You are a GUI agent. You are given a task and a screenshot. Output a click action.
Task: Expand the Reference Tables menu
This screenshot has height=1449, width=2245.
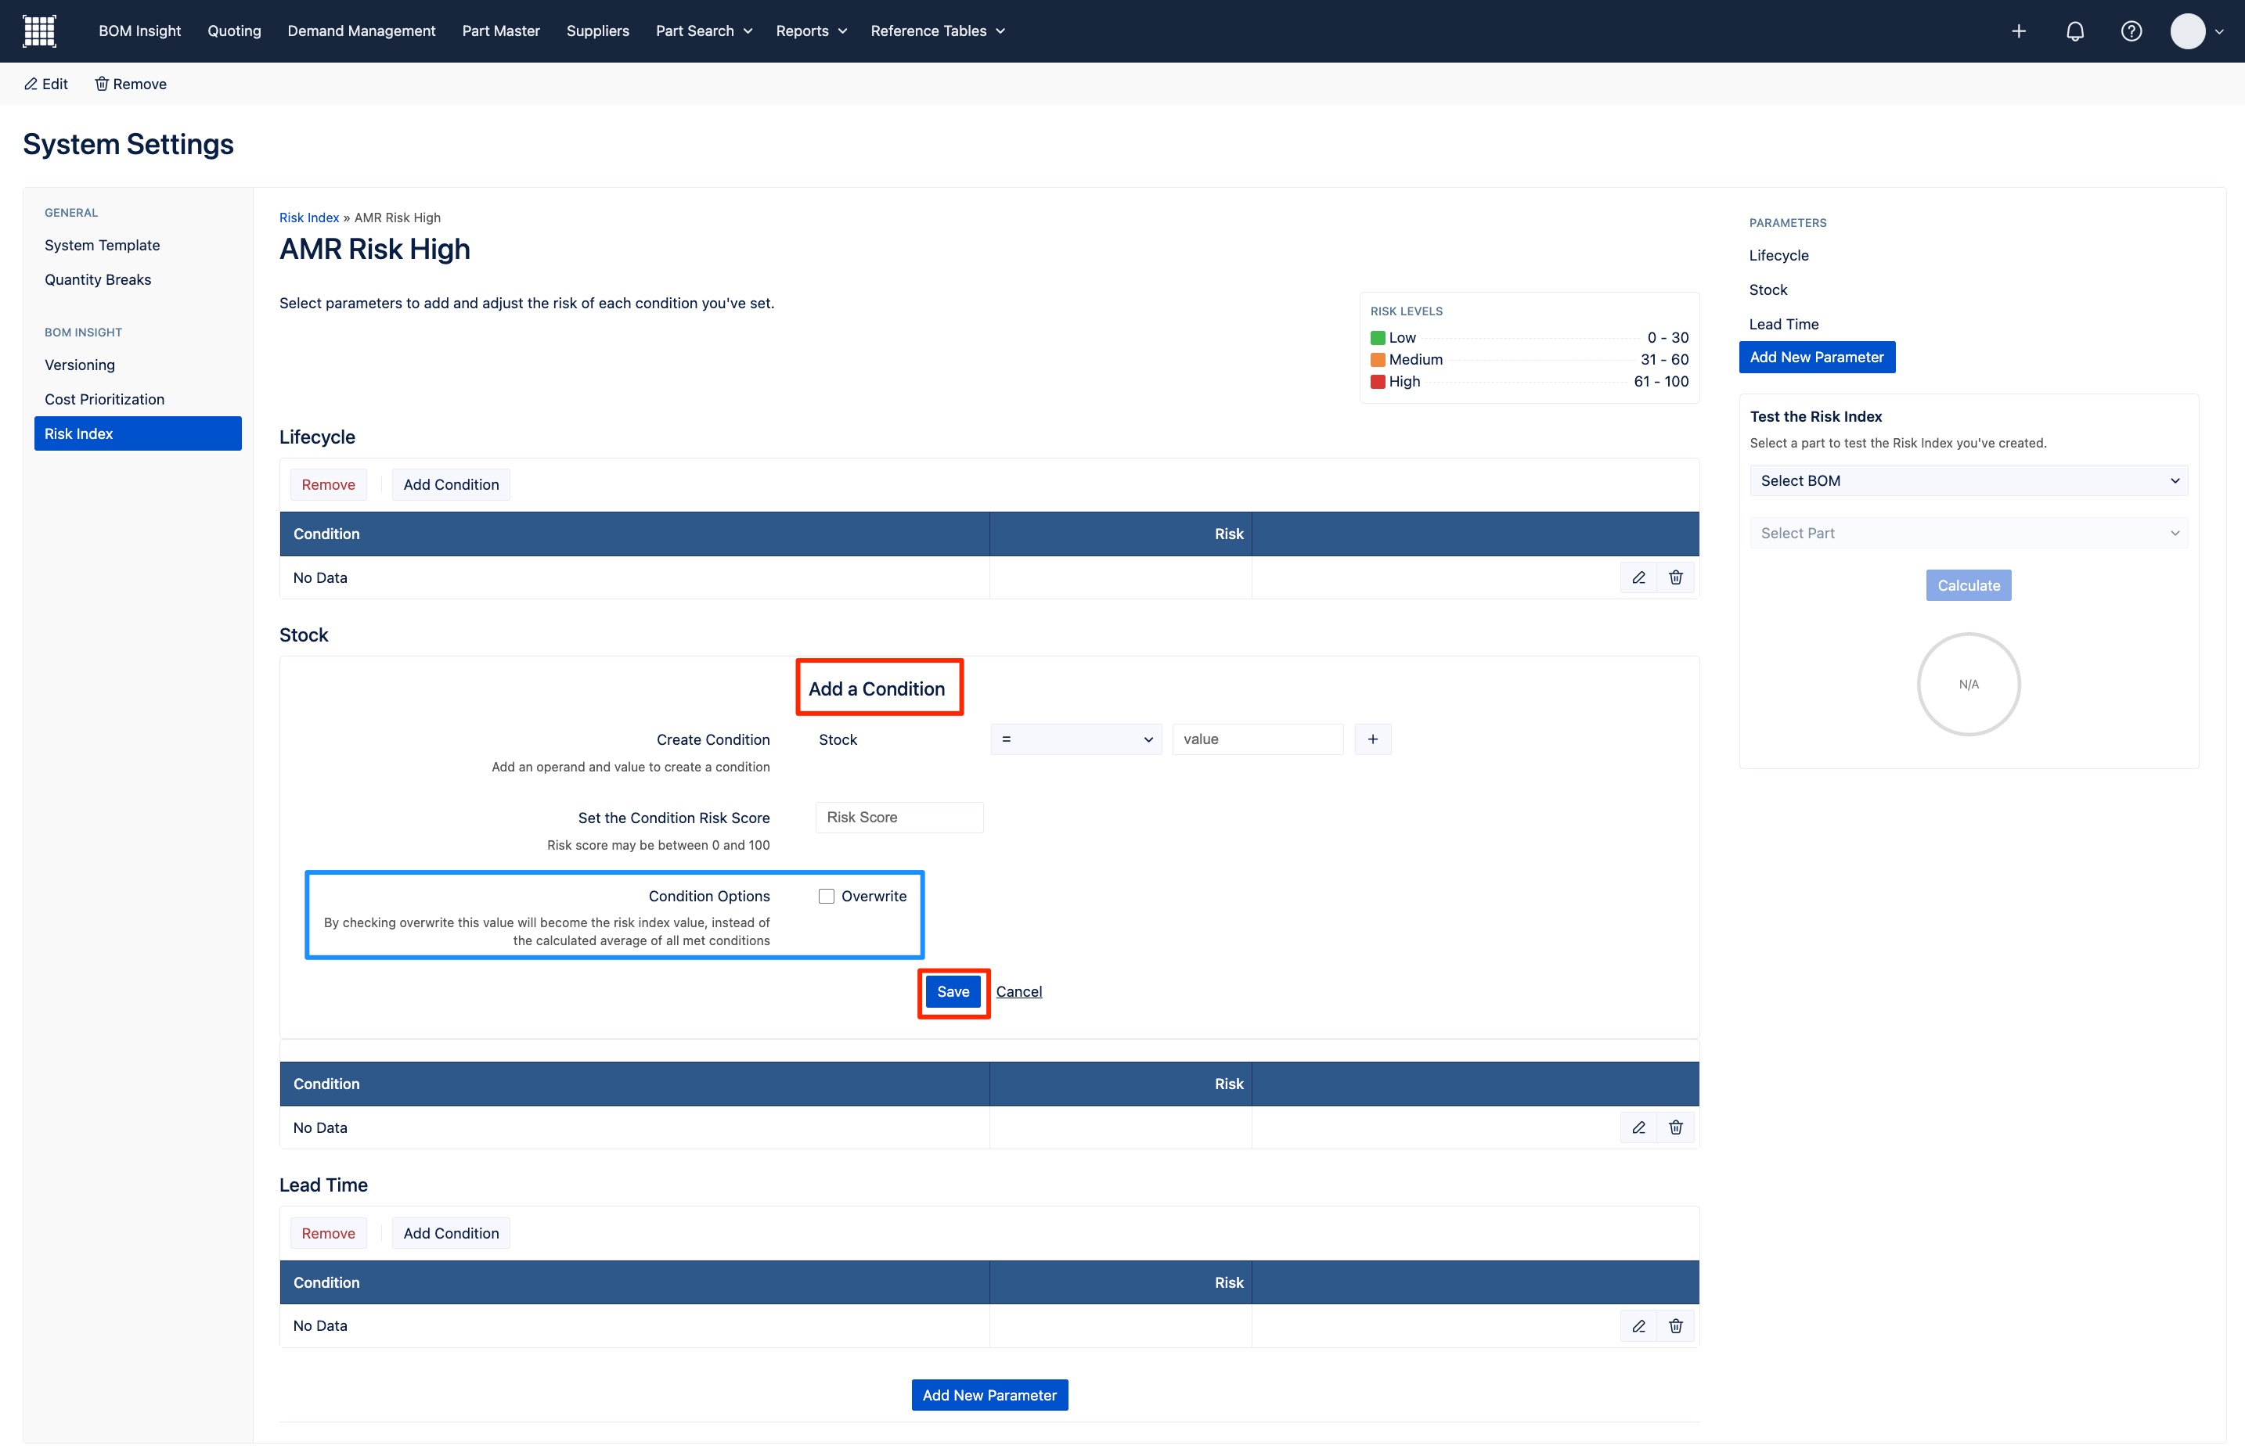point(938,31)
